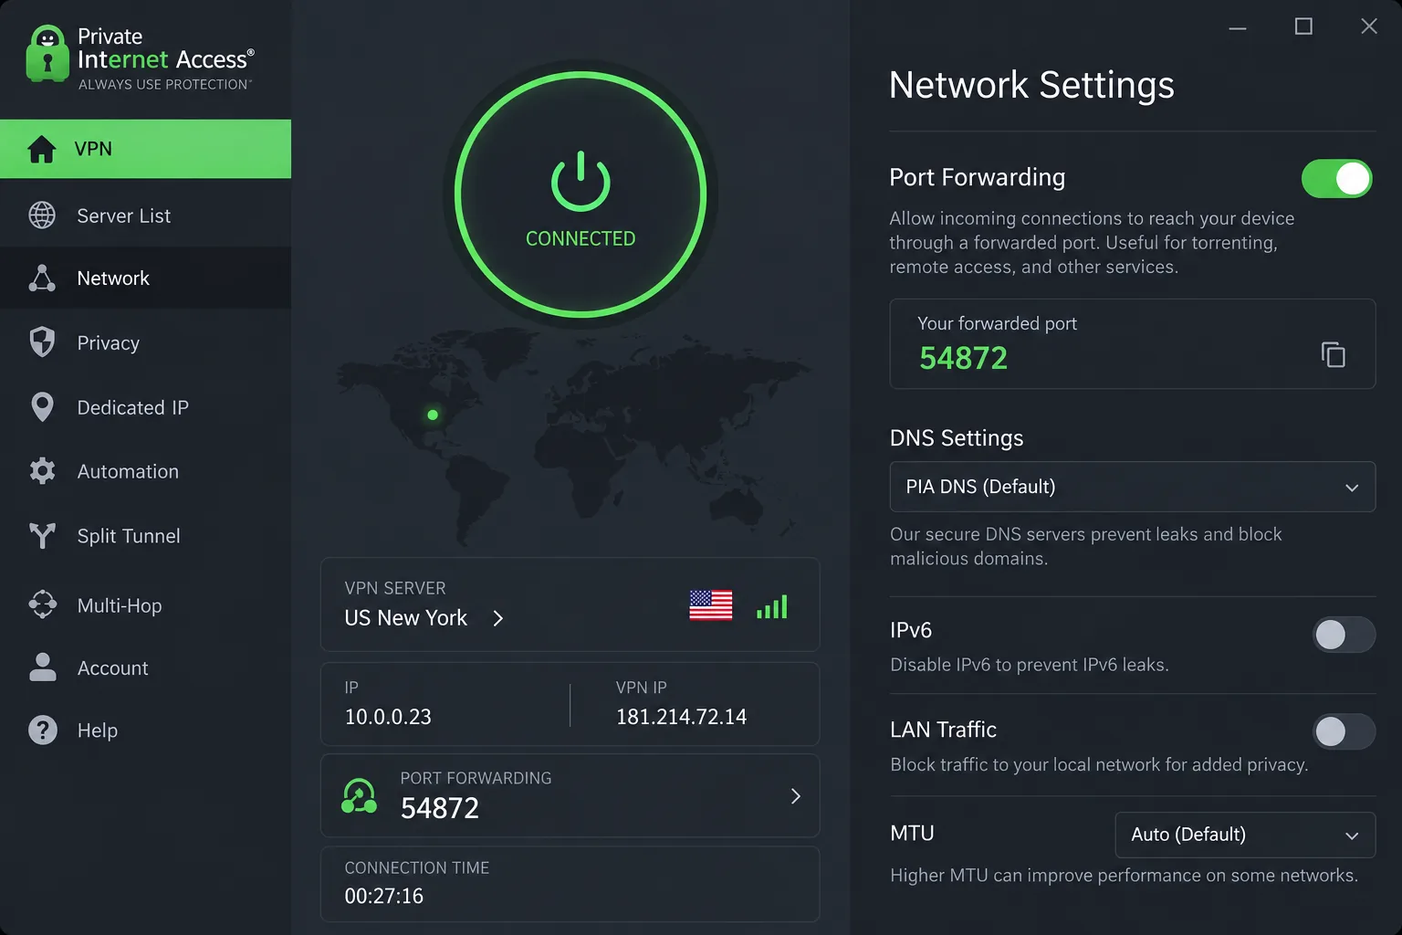Click the green dot on world map

pos(433,415)
